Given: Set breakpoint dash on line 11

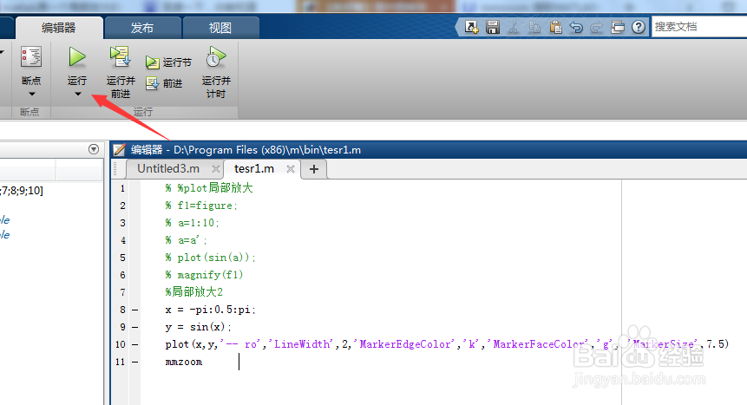Looking at the screenshot, I should click(134, 363).
